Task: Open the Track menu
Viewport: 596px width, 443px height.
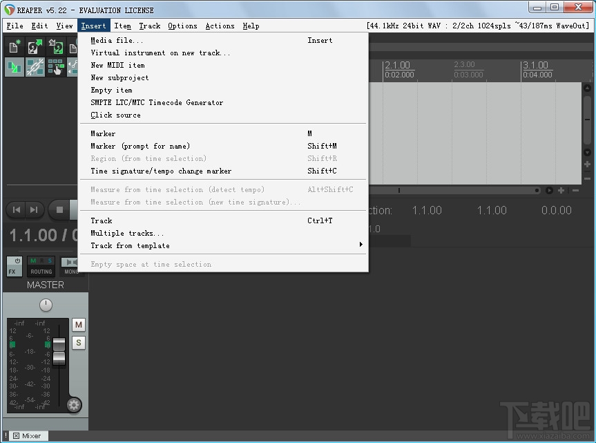Action: (149, 26)
